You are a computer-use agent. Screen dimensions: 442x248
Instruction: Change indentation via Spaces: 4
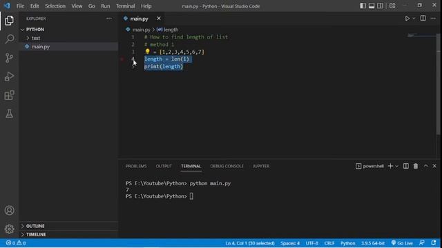(290, 243)
